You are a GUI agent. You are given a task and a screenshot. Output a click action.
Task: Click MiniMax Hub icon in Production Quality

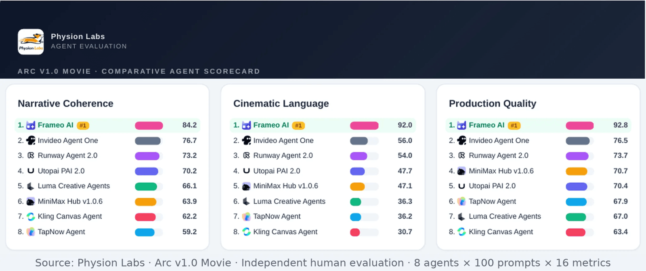click(x=461, y=171)
